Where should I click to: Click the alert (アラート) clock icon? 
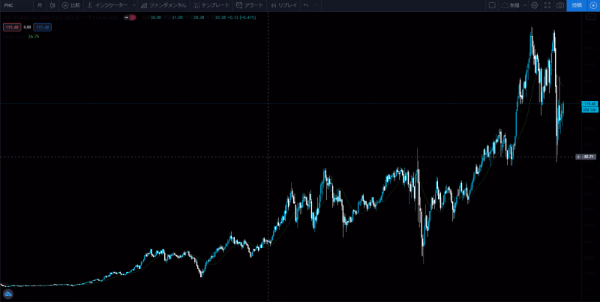[x=239, y=5]
